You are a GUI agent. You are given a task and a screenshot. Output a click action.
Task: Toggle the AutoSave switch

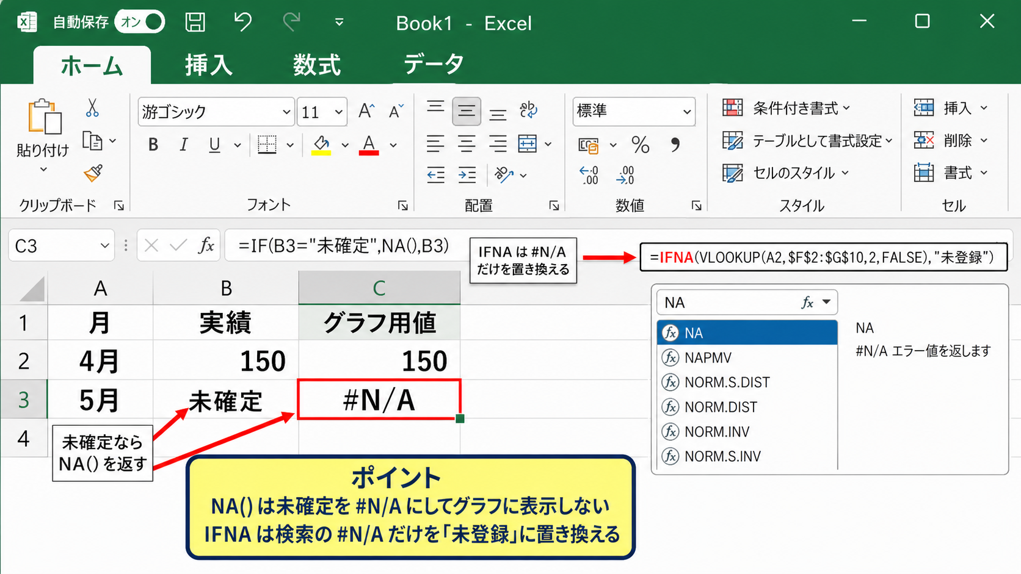click(140, 22)
